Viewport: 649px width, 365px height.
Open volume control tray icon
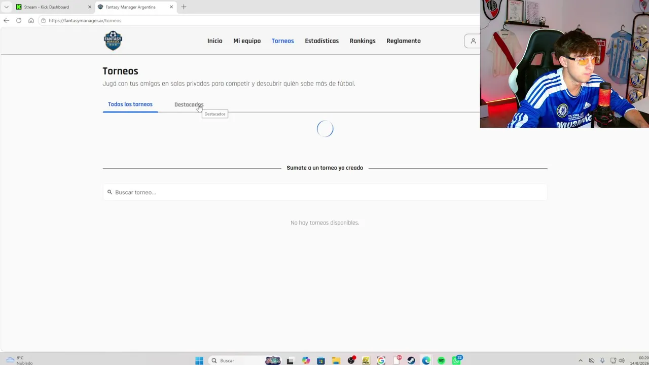click(622, 360)
